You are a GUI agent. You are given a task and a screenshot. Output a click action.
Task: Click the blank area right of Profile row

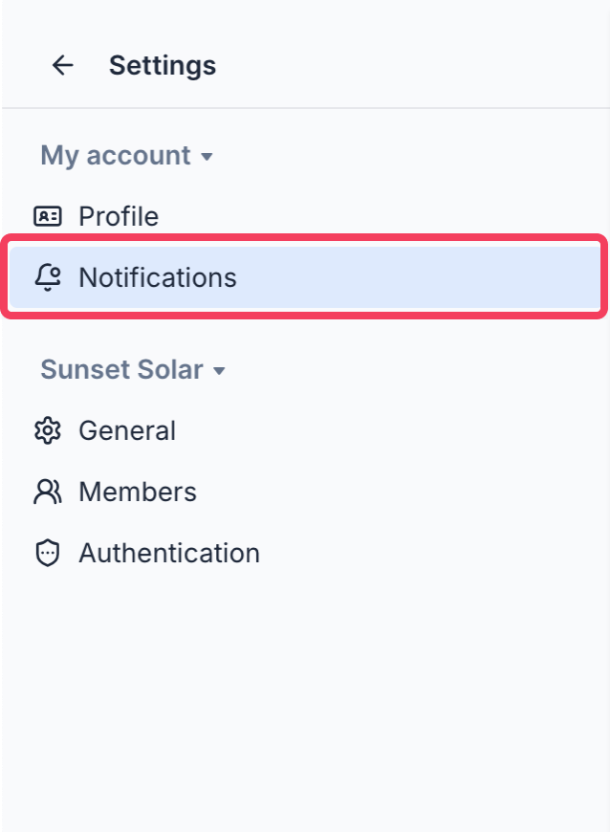(x=430, y=216)
